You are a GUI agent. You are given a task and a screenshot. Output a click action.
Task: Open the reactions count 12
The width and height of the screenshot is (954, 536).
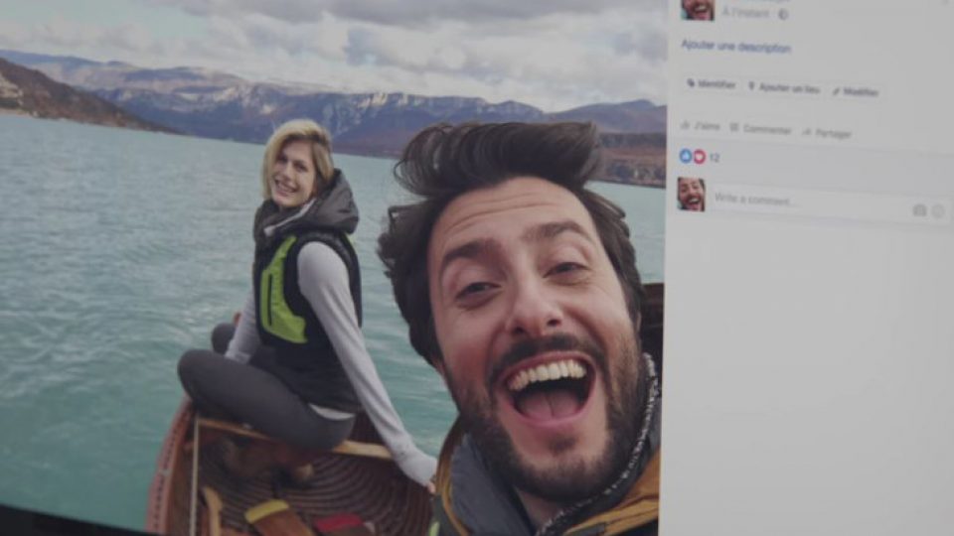[x=715, y=158]
